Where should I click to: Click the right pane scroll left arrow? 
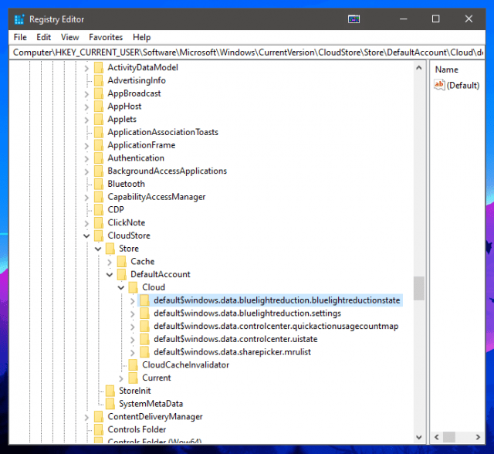click(437, 437)
